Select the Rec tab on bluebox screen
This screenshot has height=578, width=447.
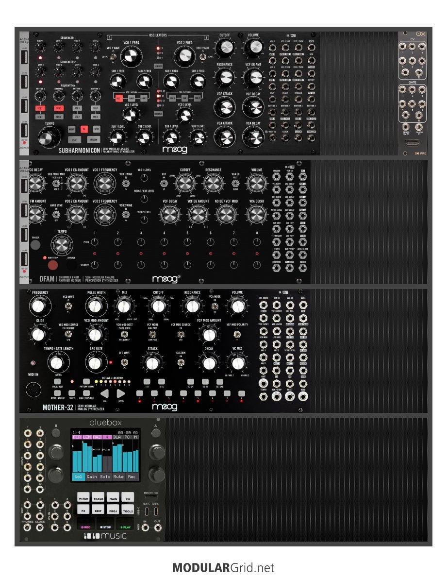click(132, 476)
